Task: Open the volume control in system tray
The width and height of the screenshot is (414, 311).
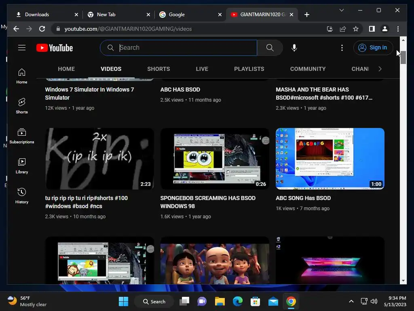Action: (374, 301)
